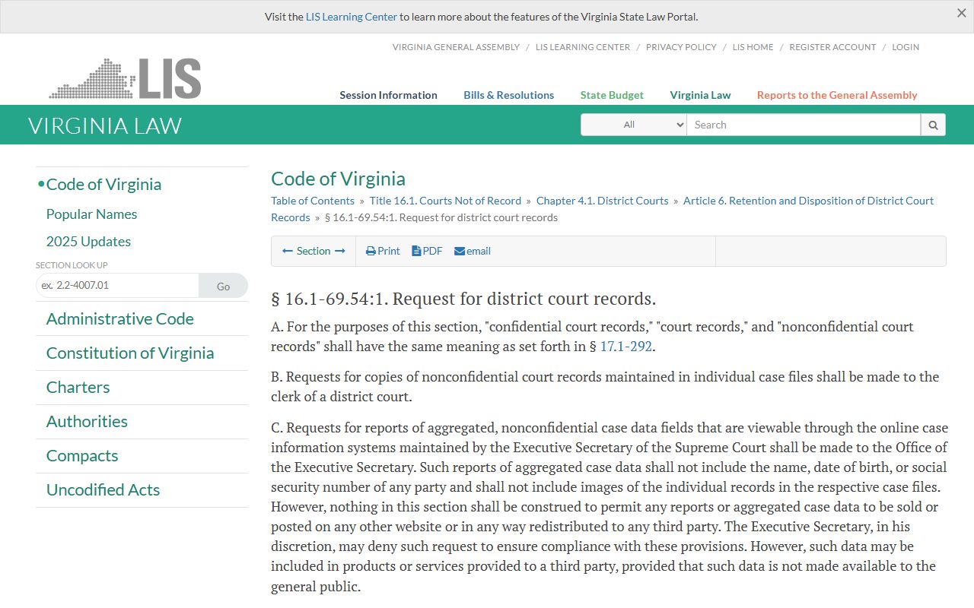Click the Section Look Up input field
Screen dimensions: 974x608
(x=117, y=286)
